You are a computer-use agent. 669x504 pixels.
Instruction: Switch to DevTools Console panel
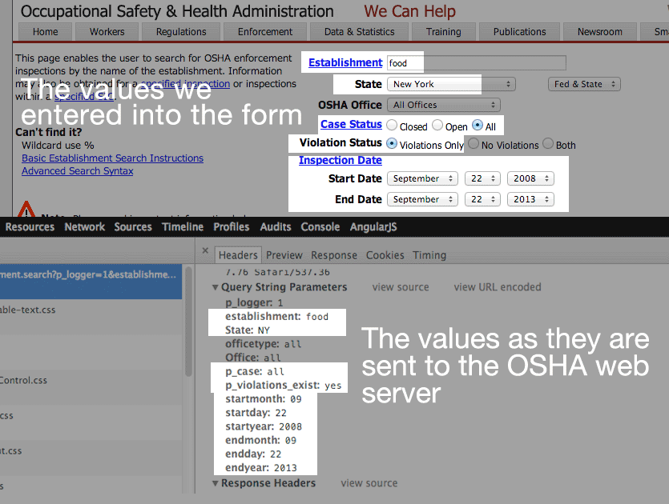pos(320,227)
